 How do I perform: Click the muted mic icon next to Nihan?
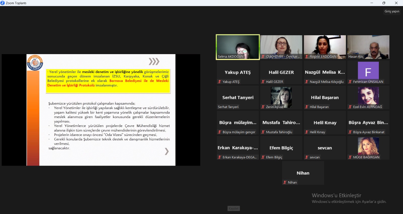[x=285, y=182]
